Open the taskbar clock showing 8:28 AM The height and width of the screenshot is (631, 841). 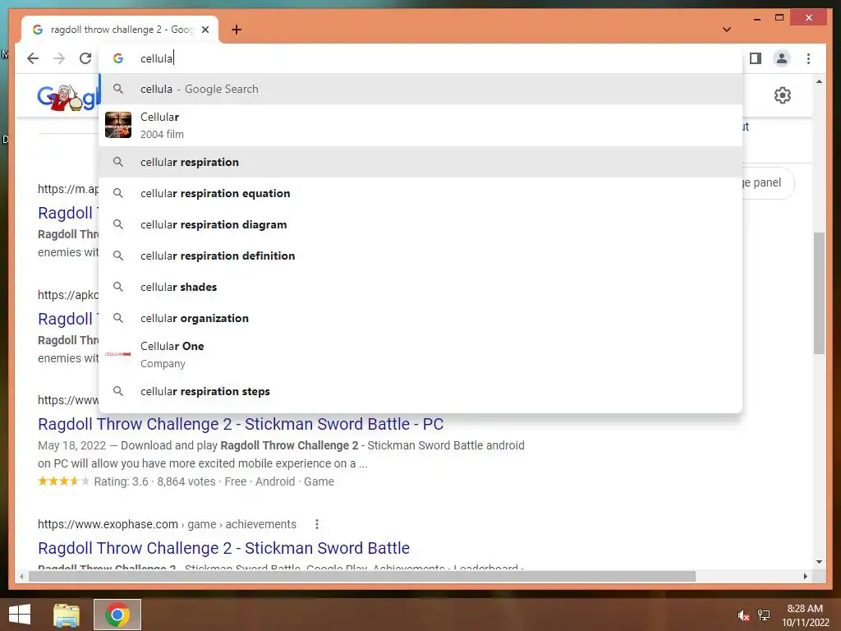point(805,615)
